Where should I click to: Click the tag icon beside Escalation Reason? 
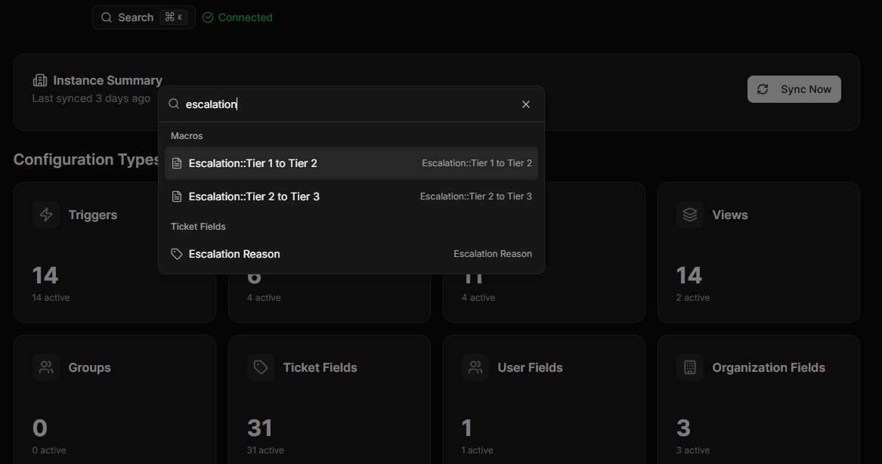(x=176, y=254)
